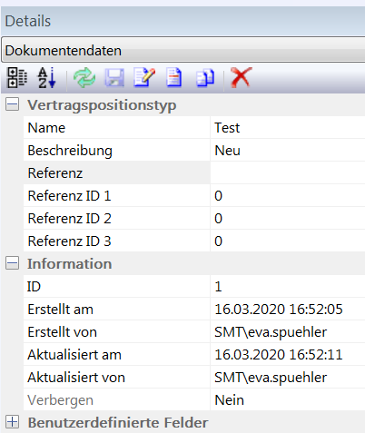Click the empty Referenz value cell
This screenshot has height=433, width=365.
(x=288, y=173)
